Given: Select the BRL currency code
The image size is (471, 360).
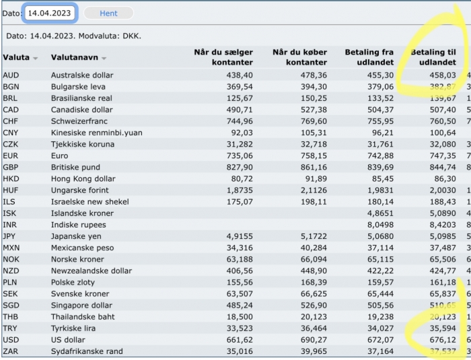Looking at the screenshot, I should point(10,98).
